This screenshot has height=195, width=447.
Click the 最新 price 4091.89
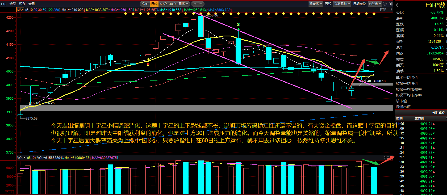[x=437, y=18]
